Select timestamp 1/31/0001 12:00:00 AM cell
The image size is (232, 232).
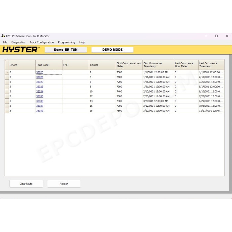tap(158, 87)
